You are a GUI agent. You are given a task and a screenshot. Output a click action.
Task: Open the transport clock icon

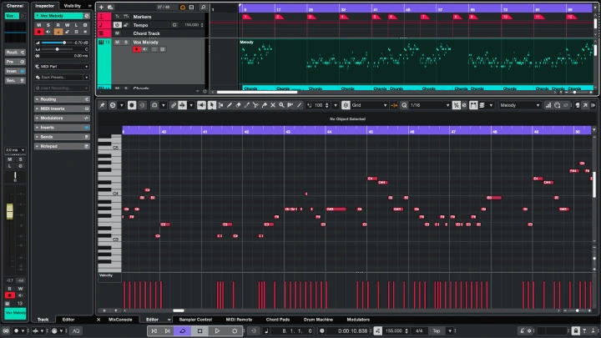[x=322, y=330]
